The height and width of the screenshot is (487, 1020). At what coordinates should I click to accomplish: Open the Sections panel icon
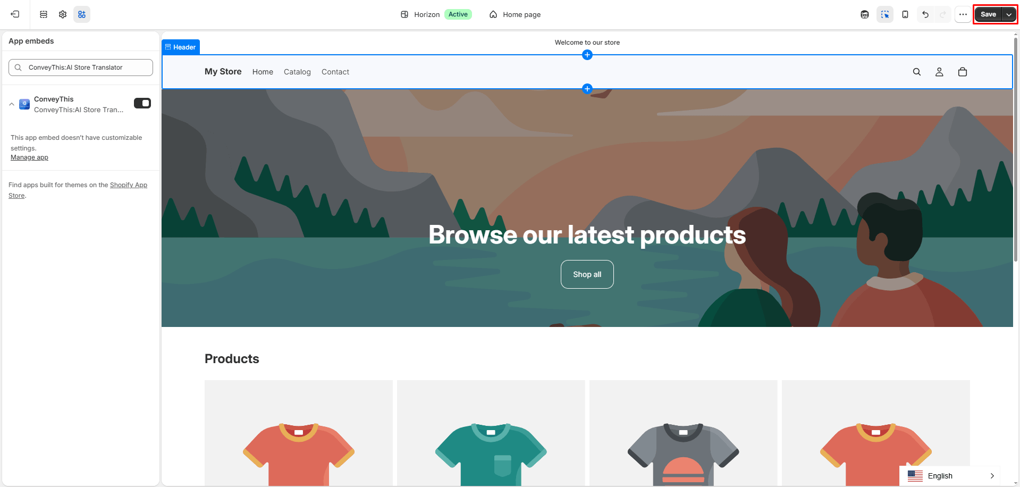[x=44, y=14]
